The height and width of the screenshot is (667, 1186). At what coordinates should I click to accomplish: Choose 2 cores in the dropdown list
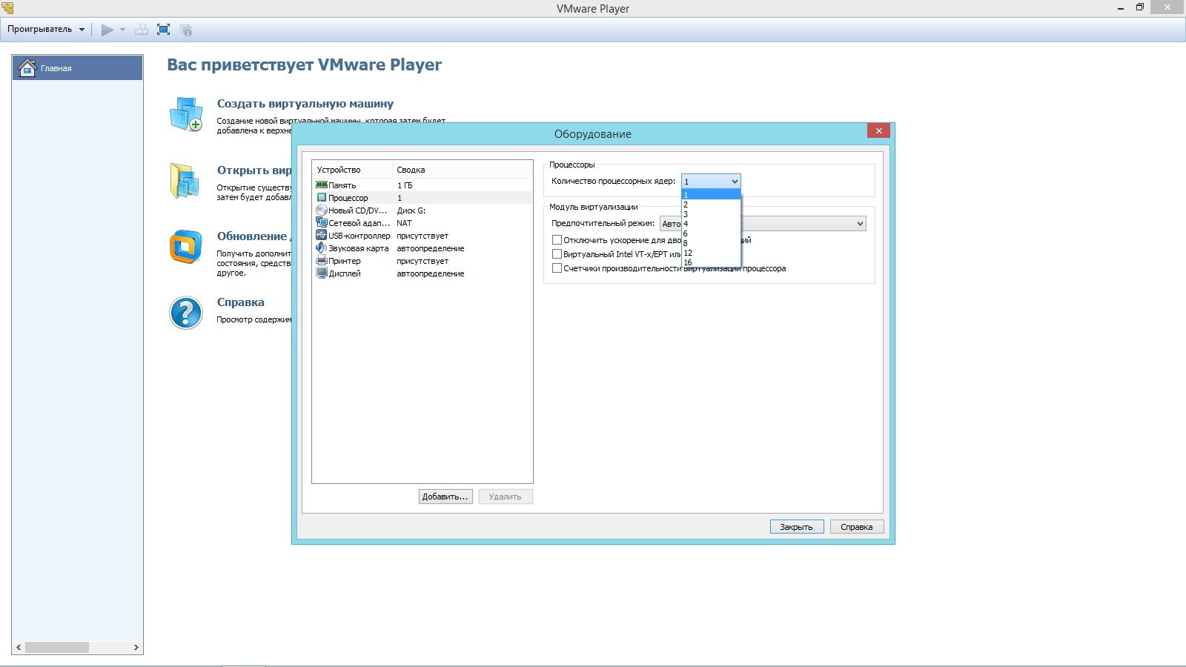tap(711, 205)
